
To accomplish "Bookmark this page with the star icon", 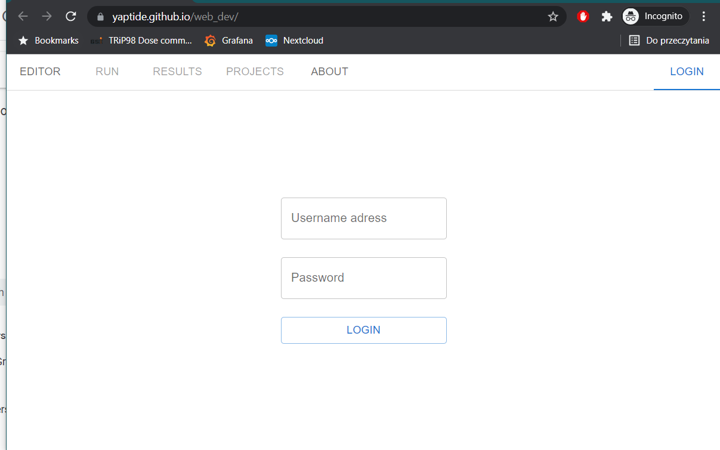I will point(553,16).
